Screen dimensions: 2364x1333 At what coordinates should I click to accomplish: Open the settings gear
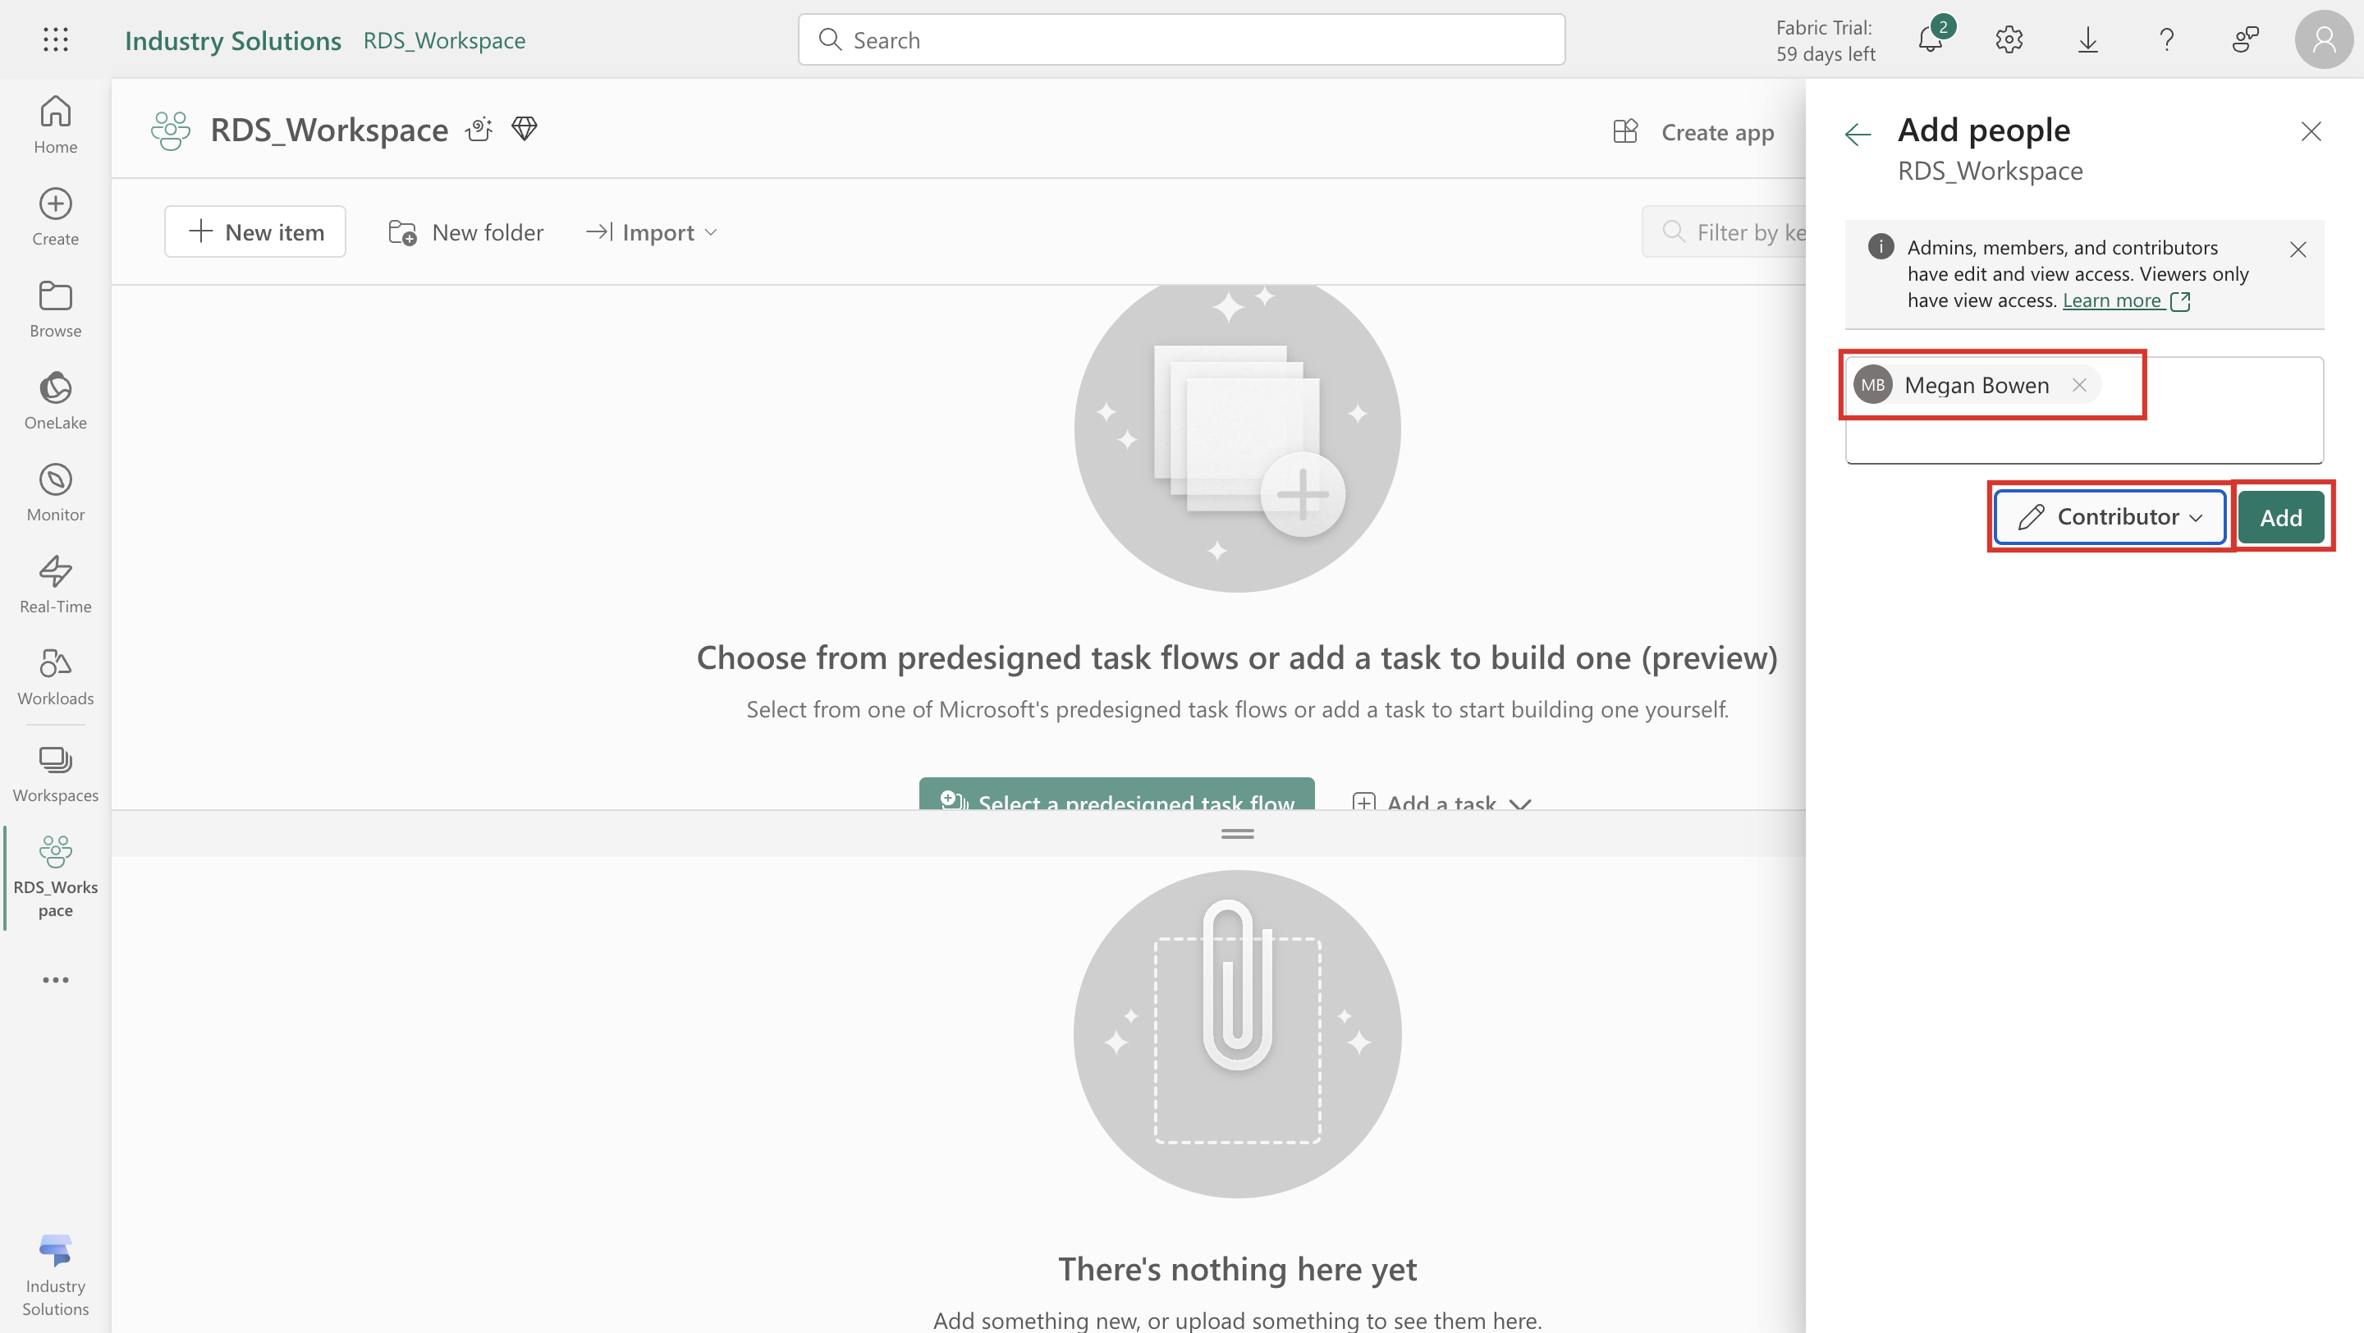2009,39
